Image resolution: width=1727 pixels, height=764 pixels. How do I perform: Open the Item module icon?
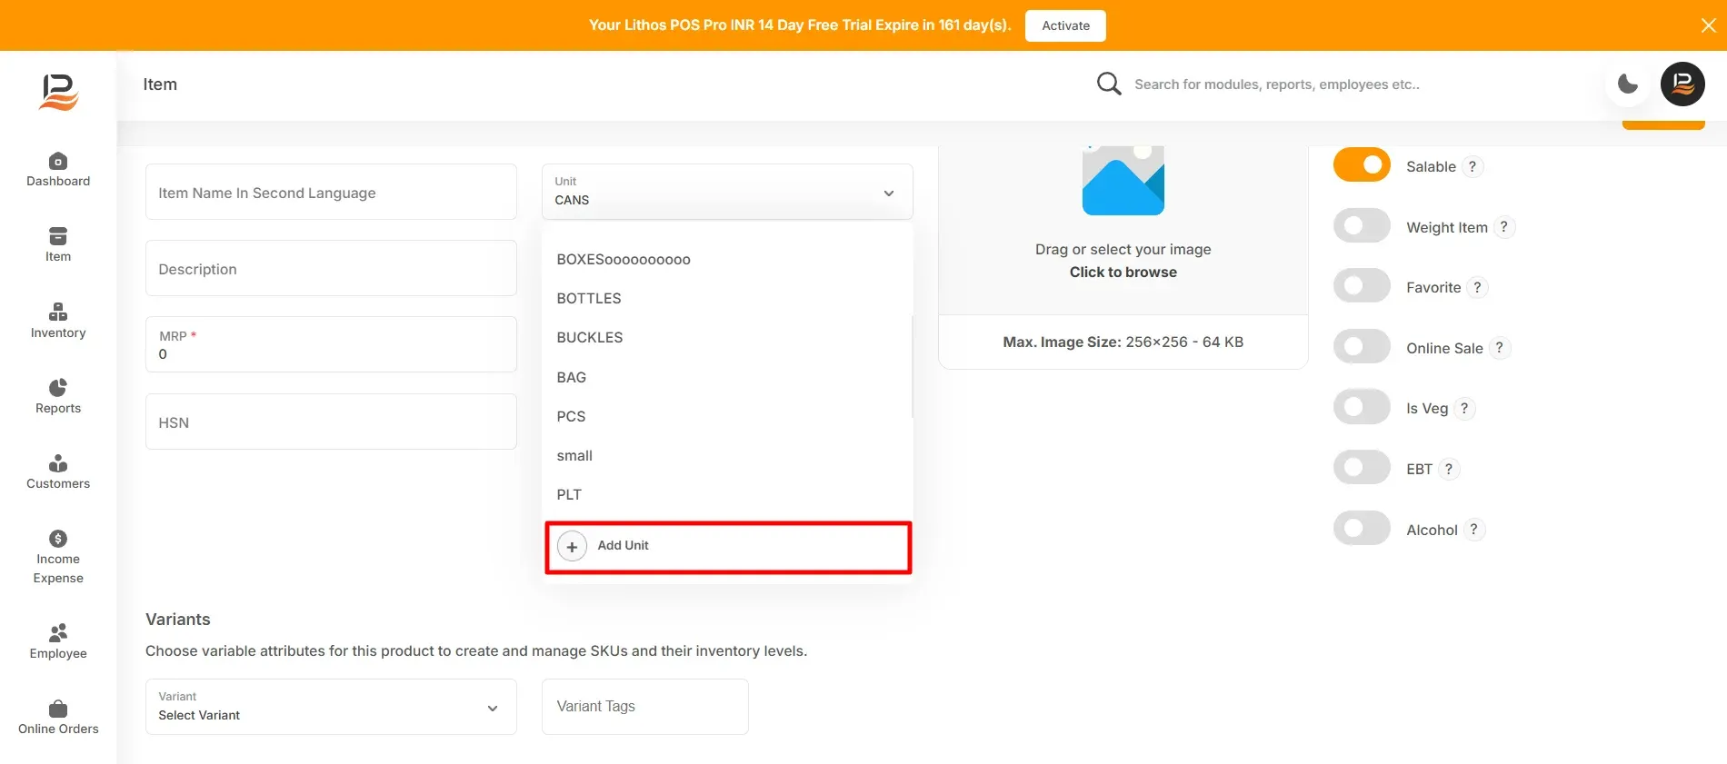58,237
